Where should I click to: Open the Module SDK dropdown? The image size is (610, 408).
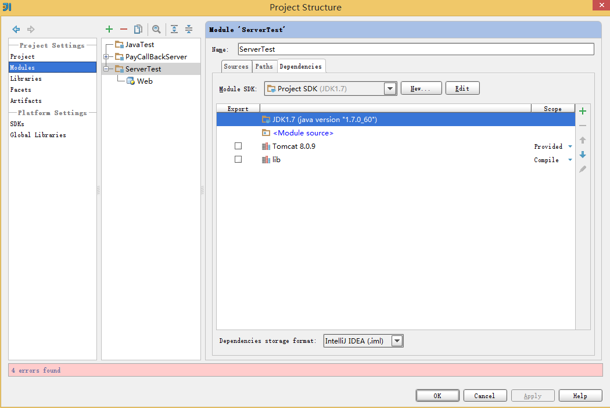click(x=390, y=89)
